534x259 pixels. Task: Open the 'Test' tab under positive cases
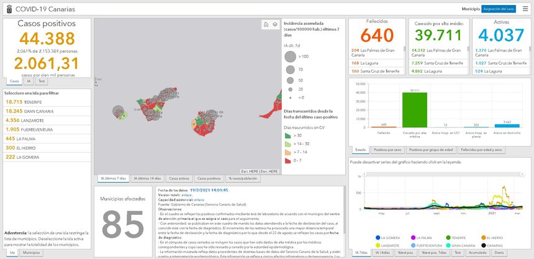point(42,81)
